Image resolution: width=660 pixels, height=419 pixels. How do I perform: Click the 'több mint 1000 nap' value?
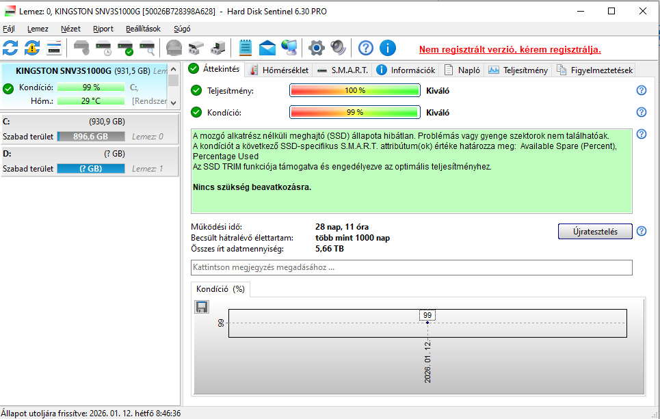[x=352, y=238]
